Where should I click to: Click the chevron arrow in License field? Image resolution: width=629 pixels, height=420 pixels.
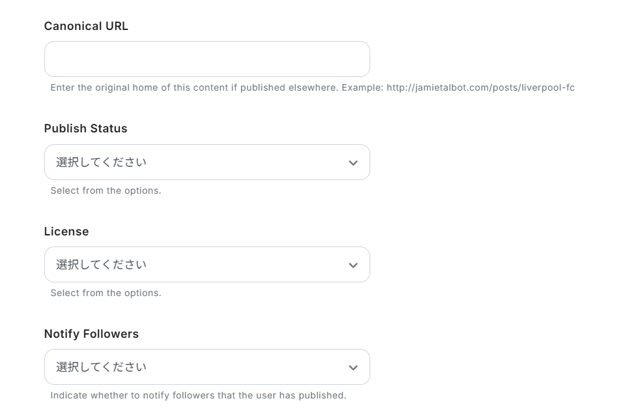353,265
